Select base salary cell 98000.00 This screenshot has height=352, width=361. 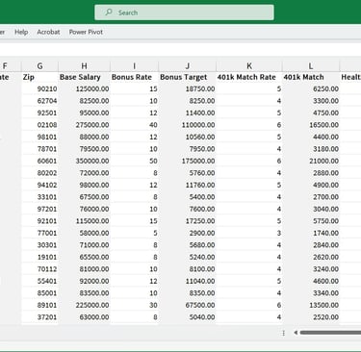tap(84, 185)
